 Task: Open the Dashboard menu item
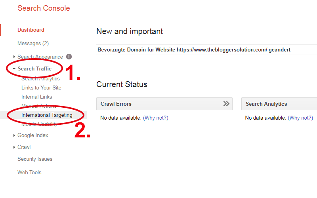(31, 30)
